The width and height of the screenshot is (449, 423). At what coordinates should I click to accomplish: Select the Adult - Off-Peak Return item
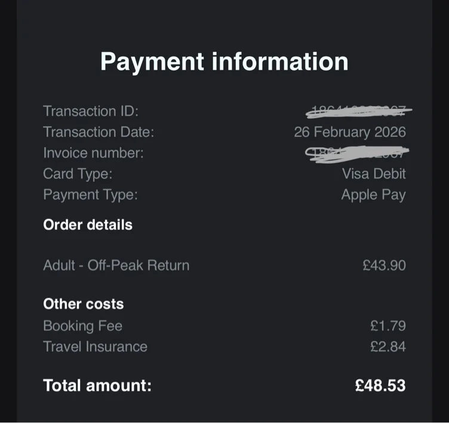(116, 265)
